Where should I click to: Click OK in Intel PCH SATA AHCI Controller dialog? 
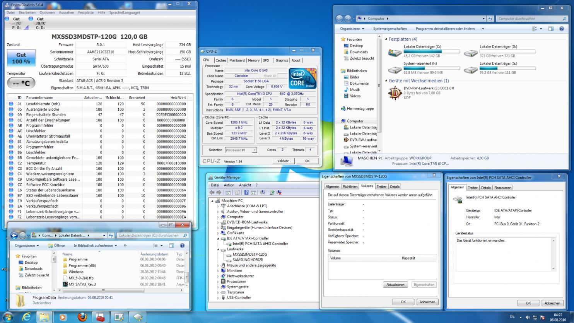click(528, 303)
